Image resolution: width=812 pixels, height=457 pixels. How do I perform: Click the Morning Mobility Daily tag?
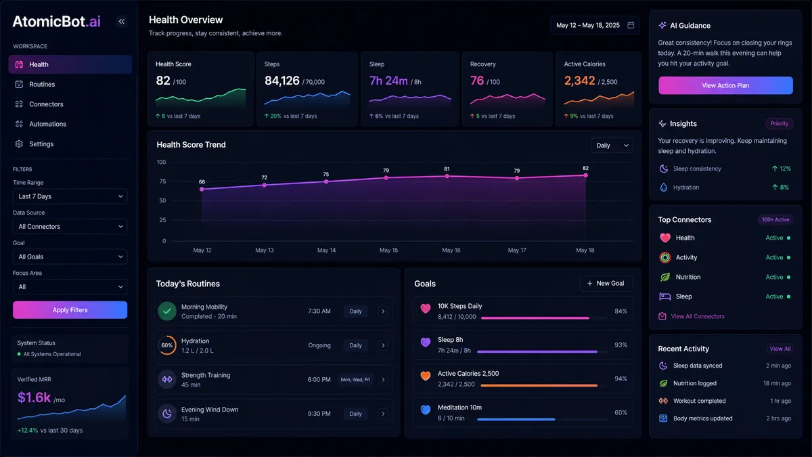point(355,311)
